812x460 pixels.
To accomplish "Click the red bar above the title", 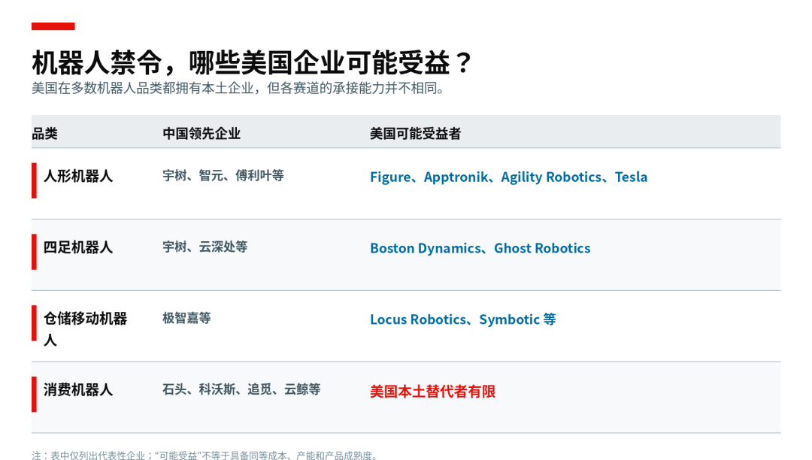I will [x=53, y=26].
